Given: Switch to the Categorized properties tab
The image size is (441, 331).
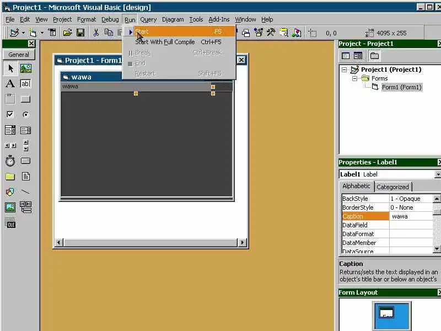Looking at the screenshot, I should [392, 187].
